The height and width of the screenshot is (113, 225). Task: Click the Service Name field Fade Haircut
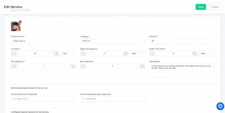tap(43, 41)
